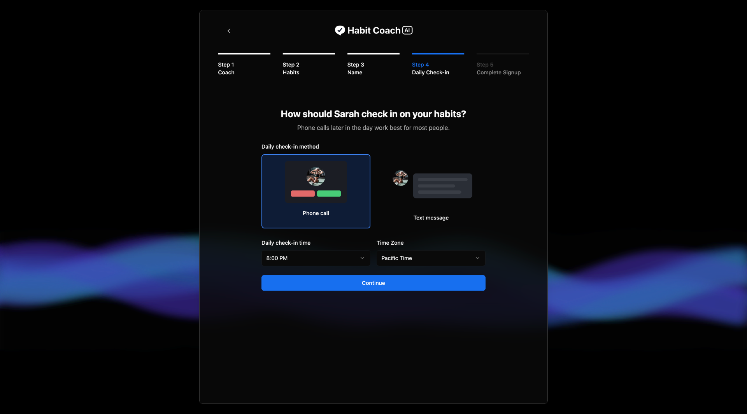This screenshot has height=414, width=747.
Task: Click the Habit Coach checkmark logo icon
Action: (x=340, y=30)
